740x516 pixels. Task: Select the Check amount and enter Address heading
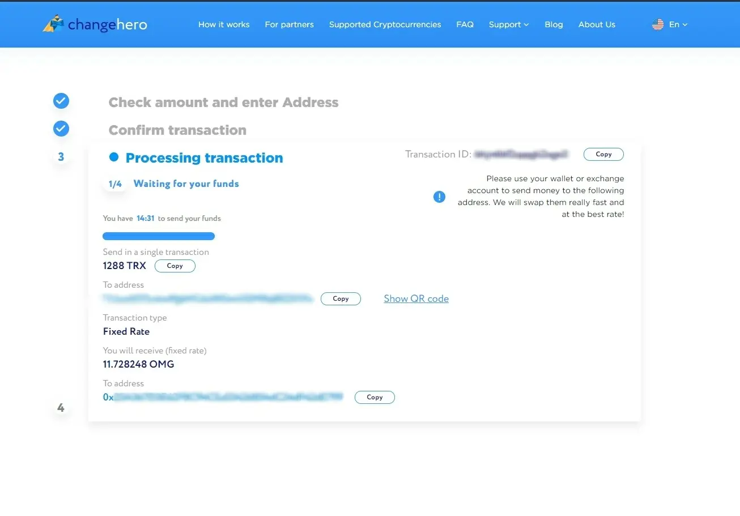pyautogui.click(x=223, y=103)
